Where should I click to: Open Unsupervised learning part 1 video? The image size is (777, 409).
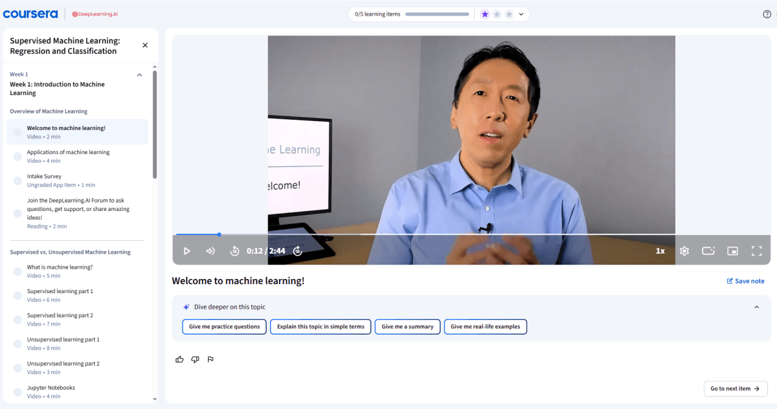point(78,343)
